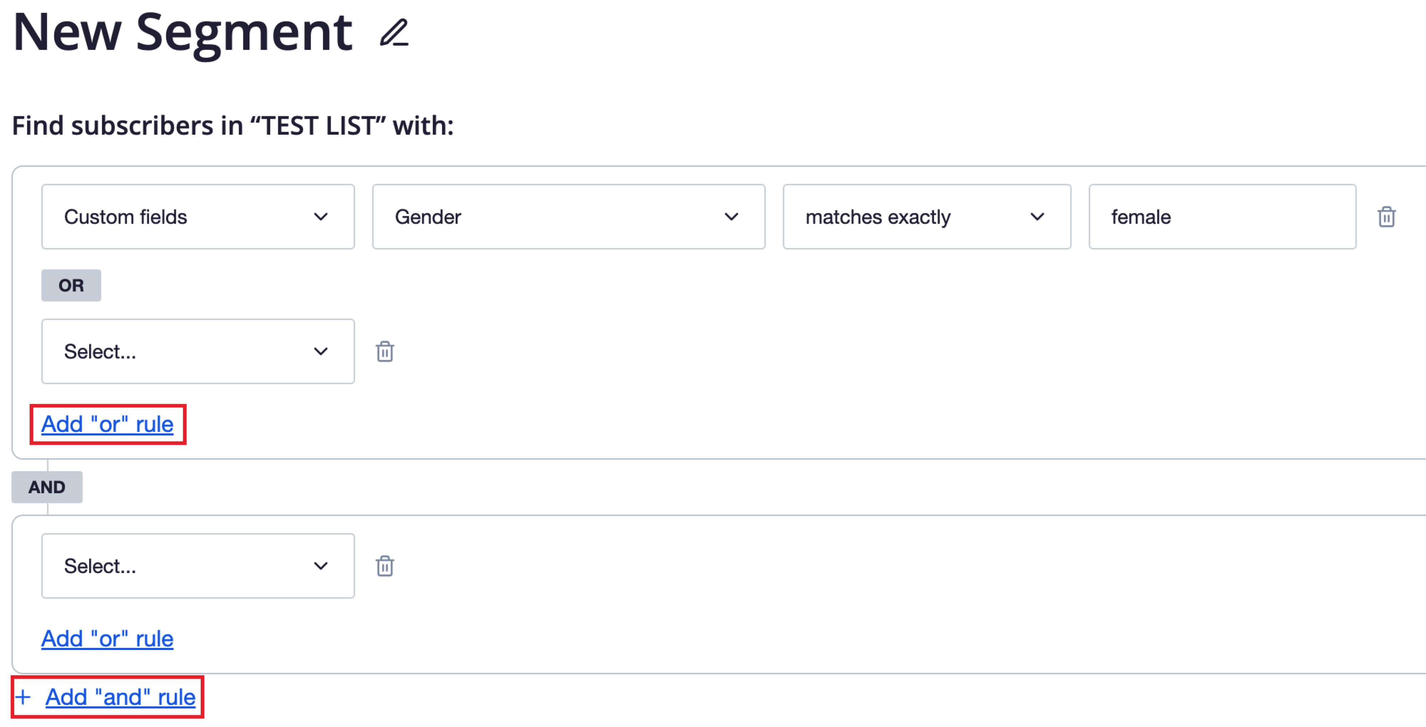Click the lower Add "or" rule link
Screen dimensions: 1426x727
tap(107, 639)
